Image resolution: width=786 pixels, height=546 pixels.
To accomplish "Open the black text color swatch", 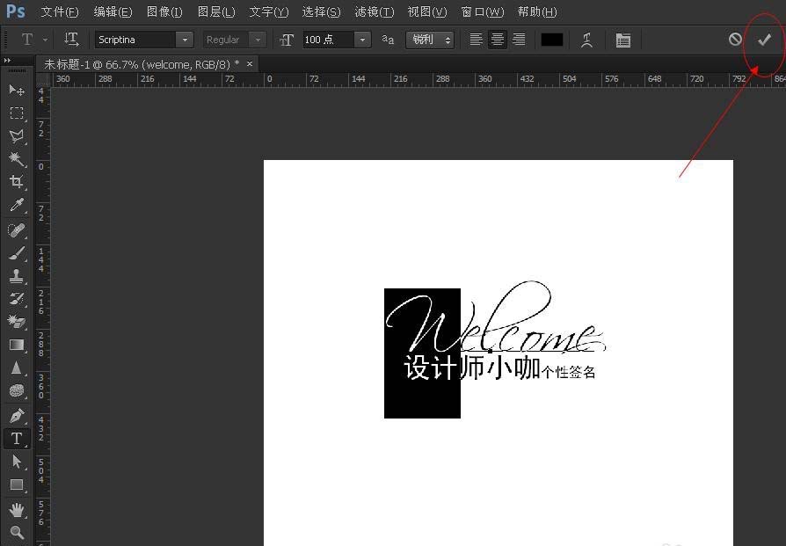I will (x=551, y=40).
